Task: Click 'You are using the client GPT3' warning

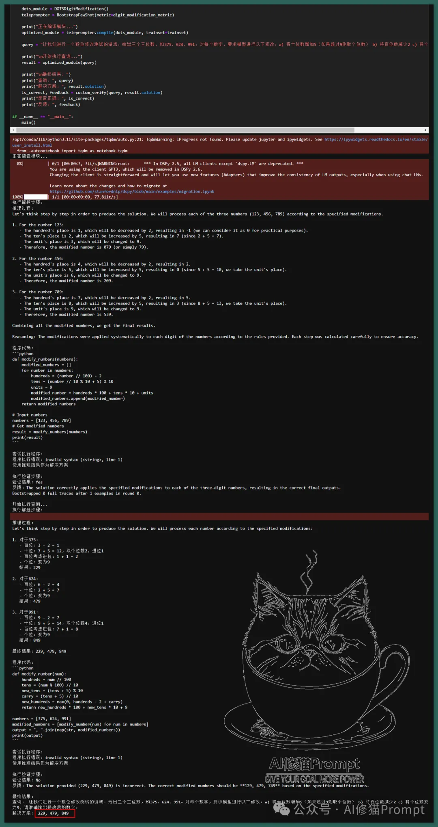Action: coord(126,169)
